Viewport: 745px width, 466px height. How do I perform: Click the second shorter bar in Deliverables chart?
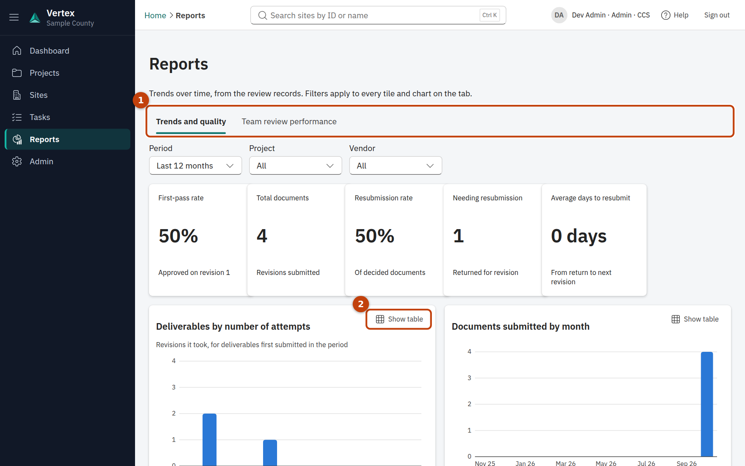point(270,453)
